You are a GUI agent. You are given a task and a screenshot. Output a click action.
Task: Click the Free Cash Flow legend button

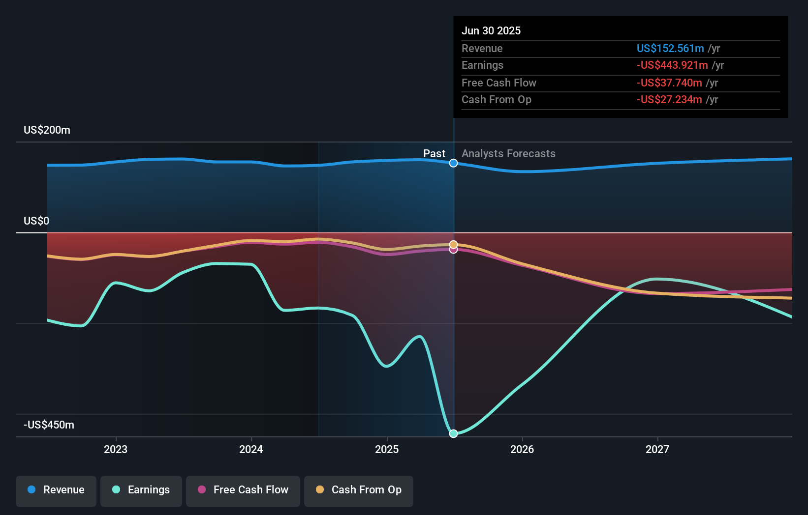[243, 490]
